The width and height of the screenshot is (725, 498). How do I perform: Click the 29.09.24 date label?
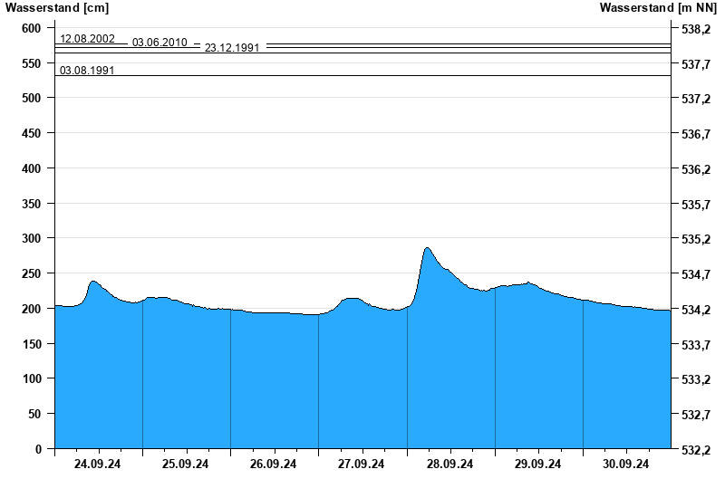[538, 464]
